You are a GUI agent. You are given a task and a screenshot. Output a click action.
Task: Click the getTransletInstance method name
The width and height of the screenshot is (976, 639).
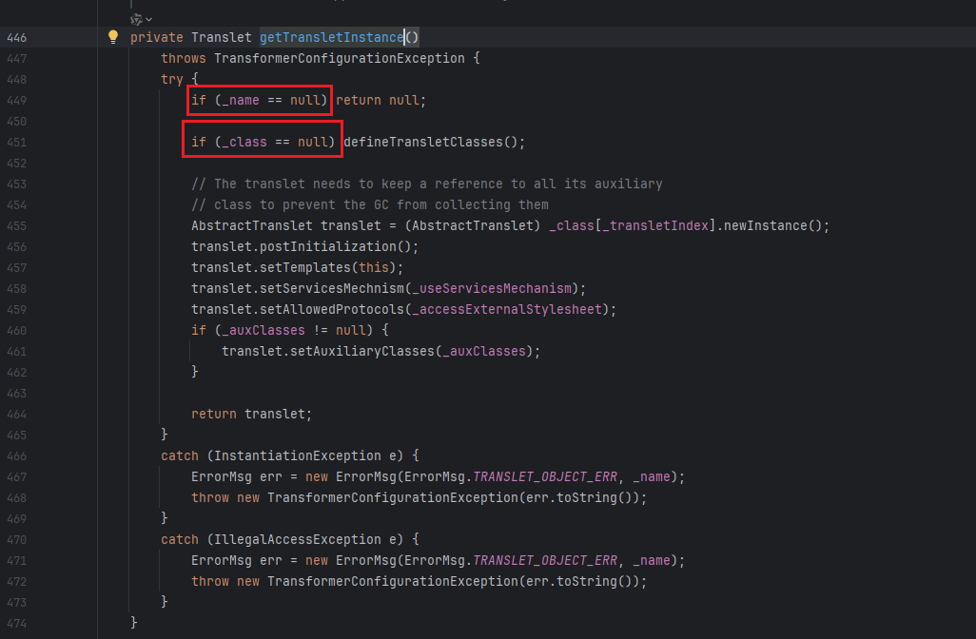pos(331,38)
